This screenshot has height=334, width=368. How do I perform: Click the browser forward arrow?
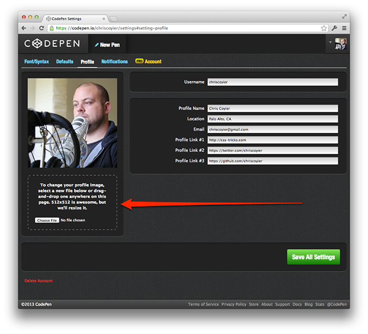(33, 28)
